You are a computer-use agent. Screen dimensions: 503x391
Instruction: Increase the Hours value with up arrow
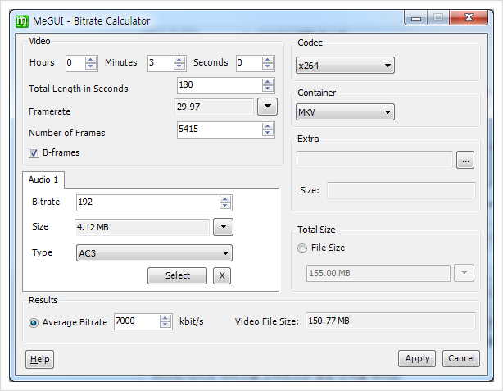pos(91,60)
